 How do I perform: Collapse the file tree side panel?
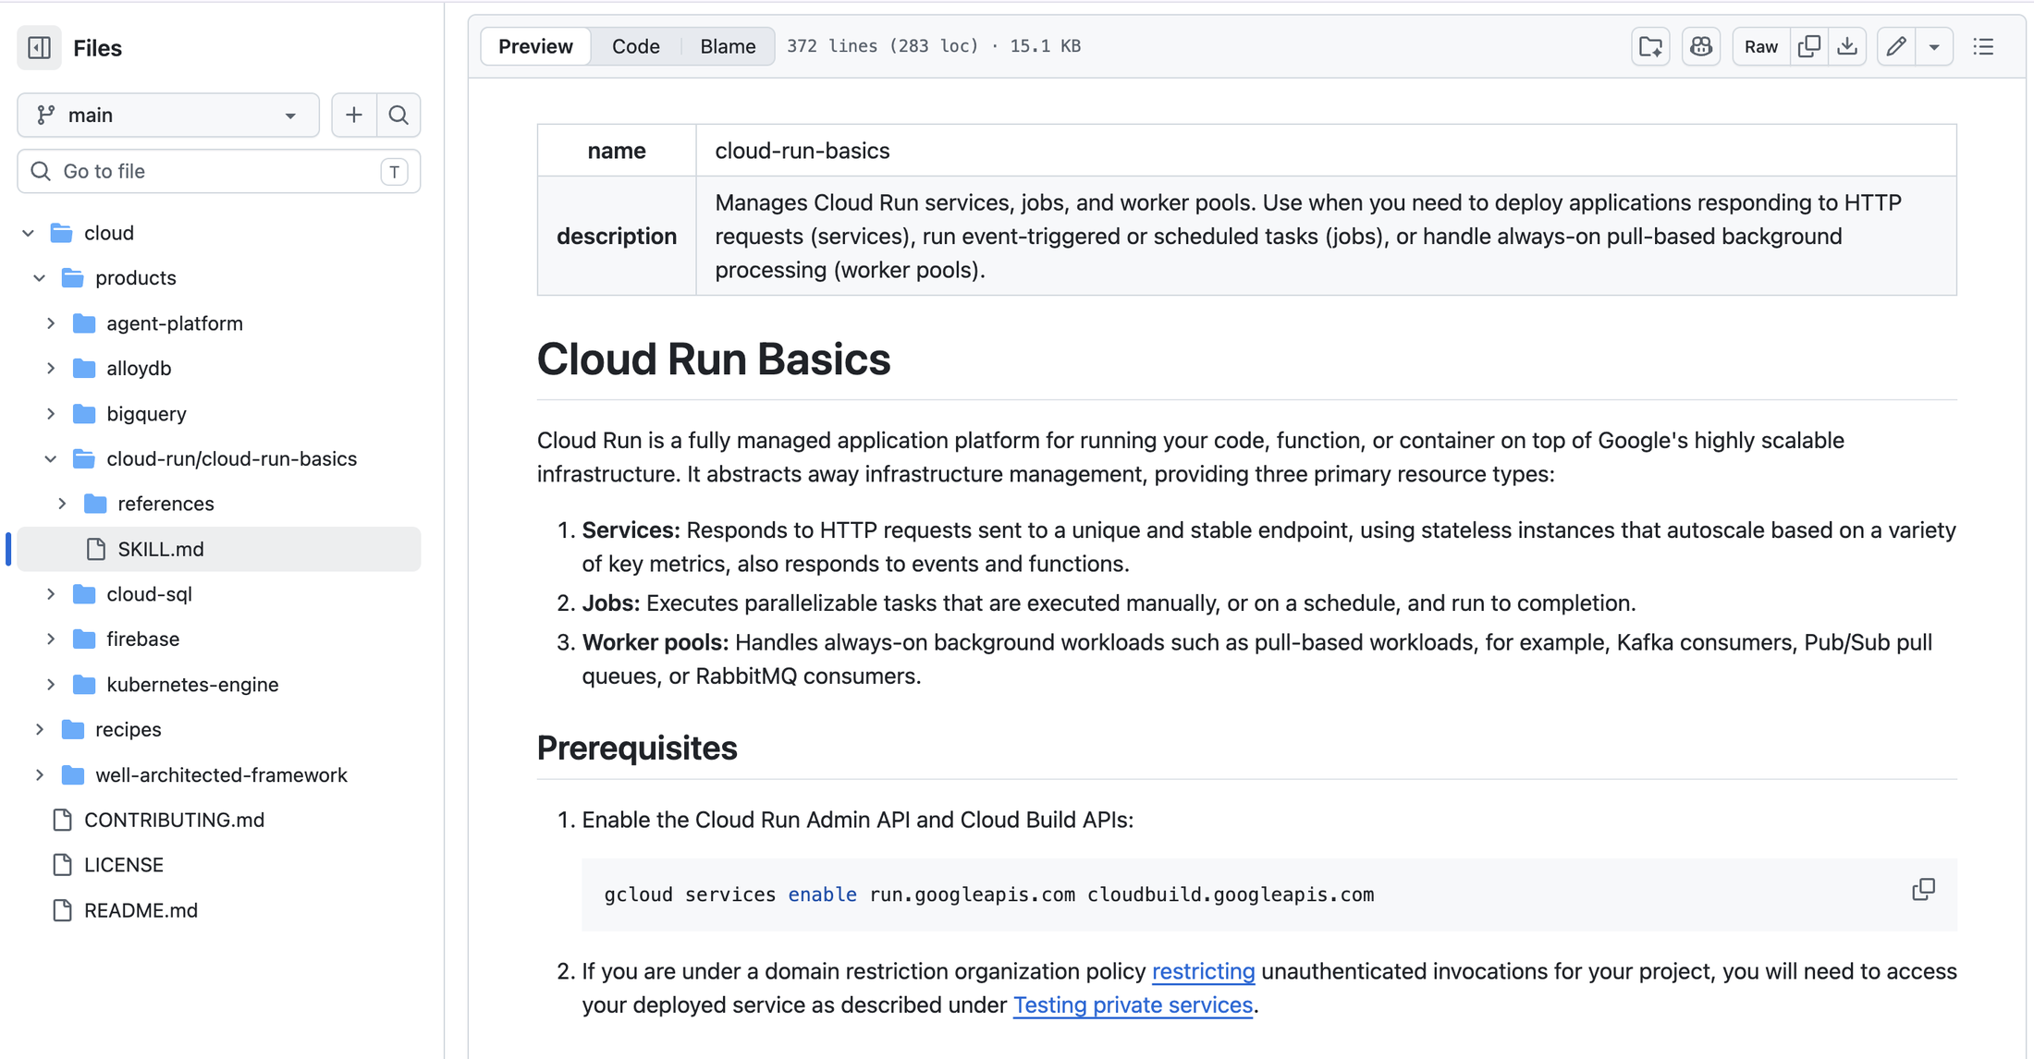(x=40, y=47)
